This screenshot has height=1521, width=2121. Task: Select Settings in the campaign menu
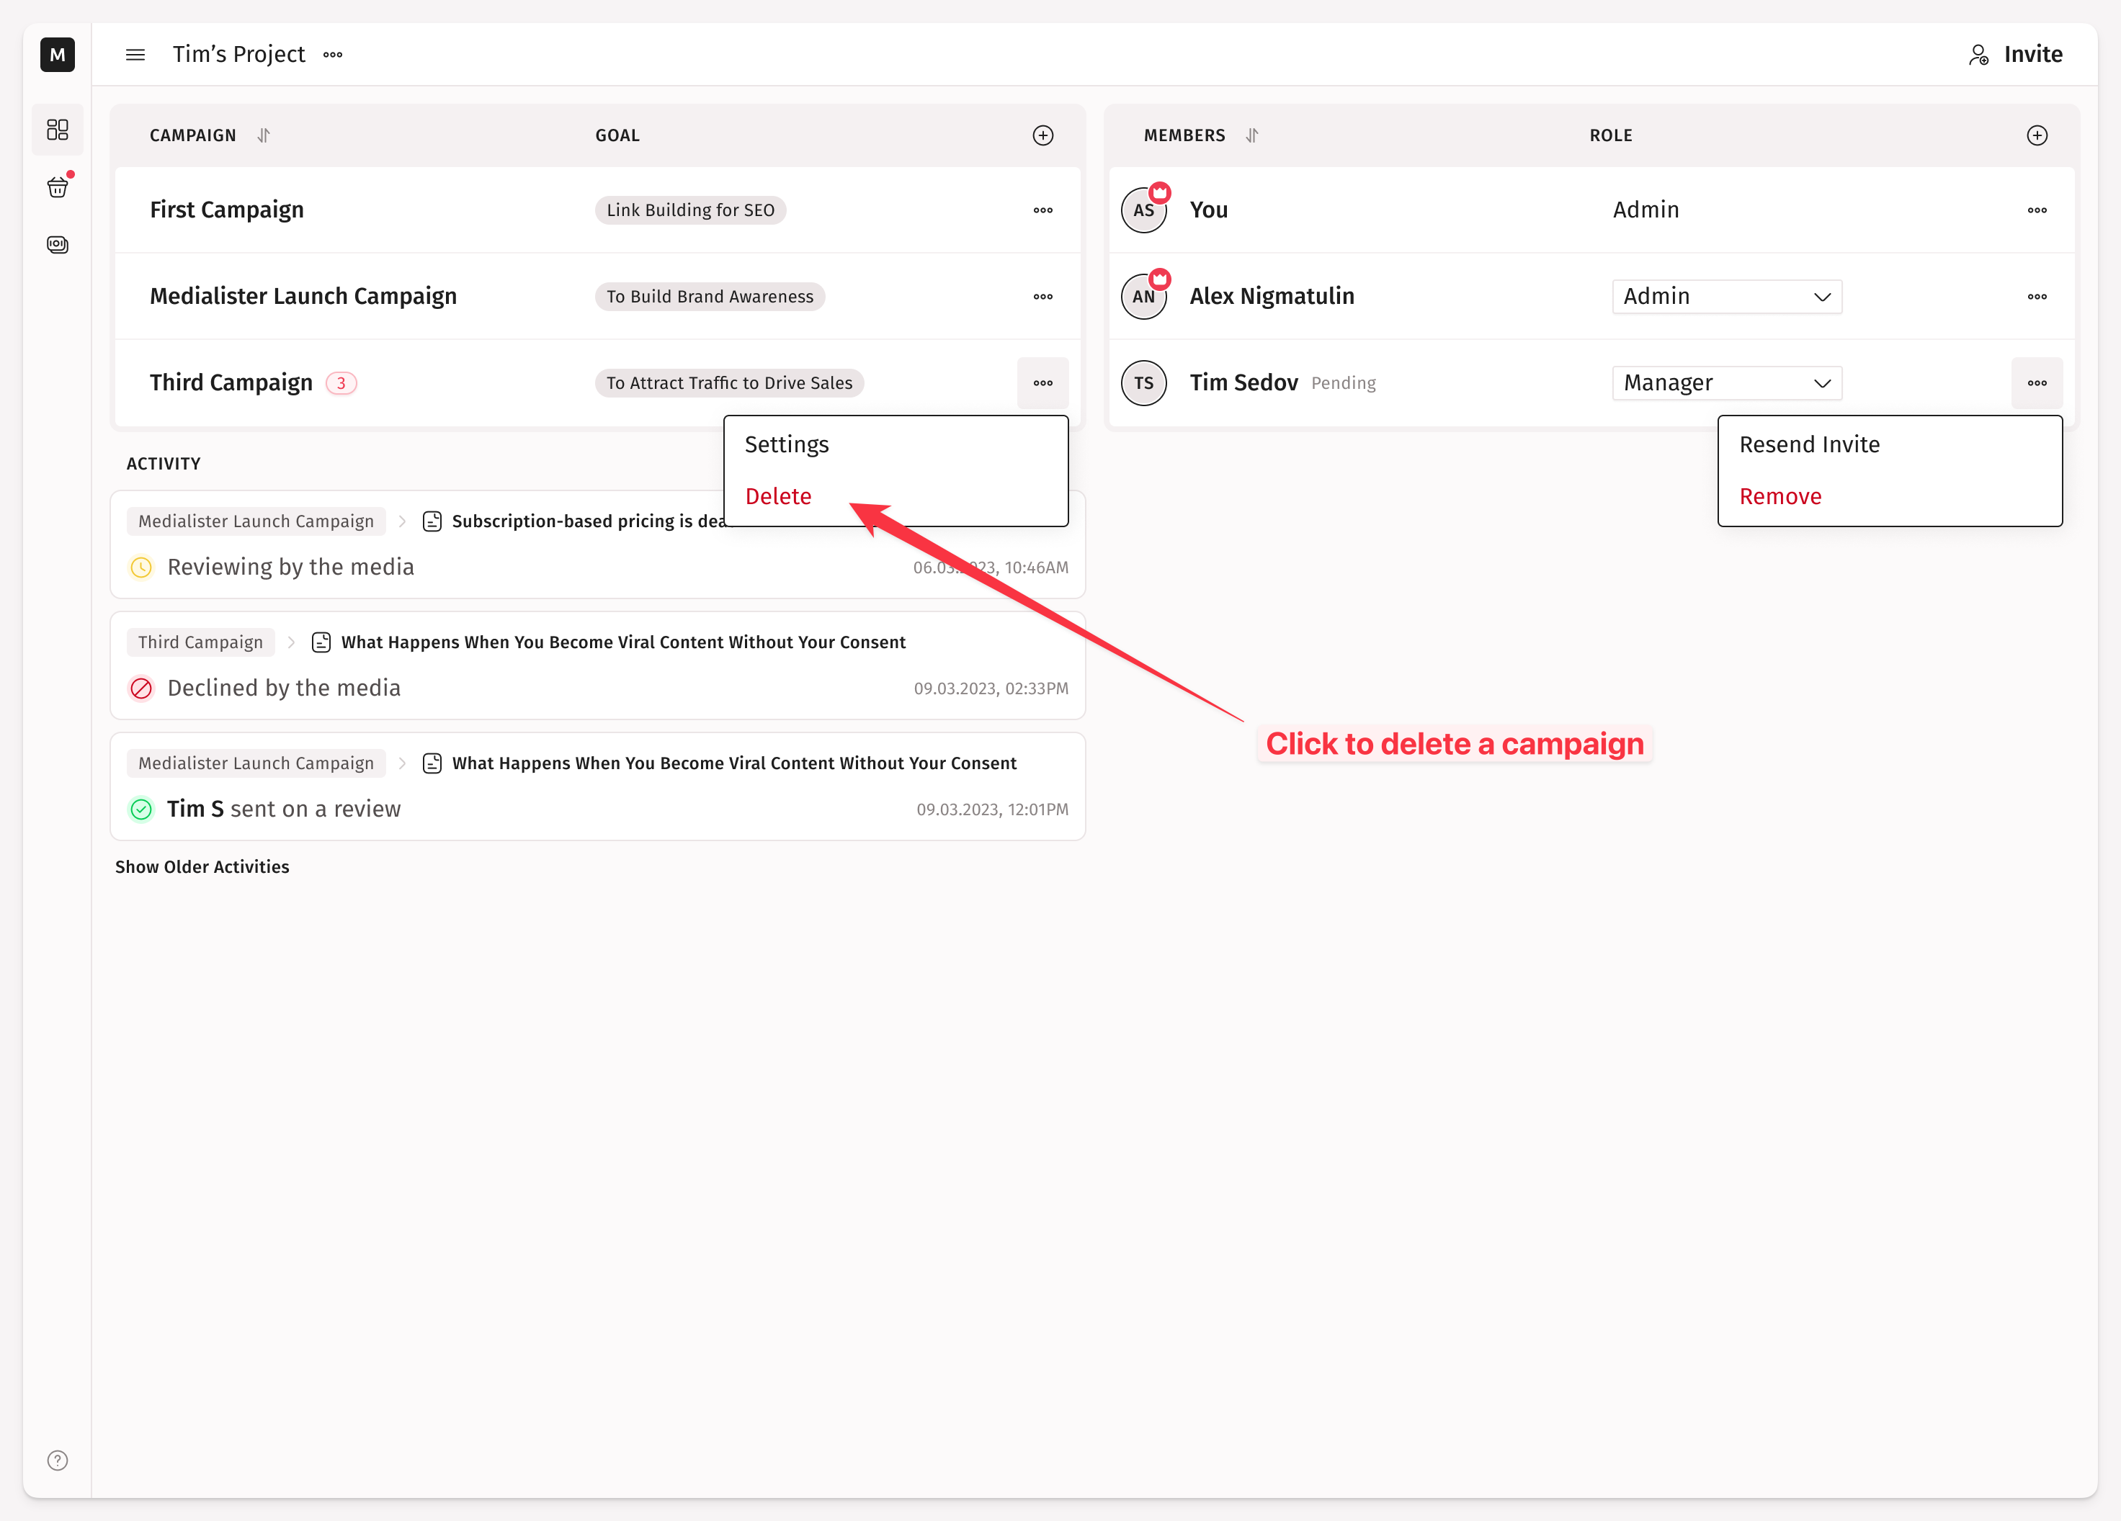click(787, 445)
